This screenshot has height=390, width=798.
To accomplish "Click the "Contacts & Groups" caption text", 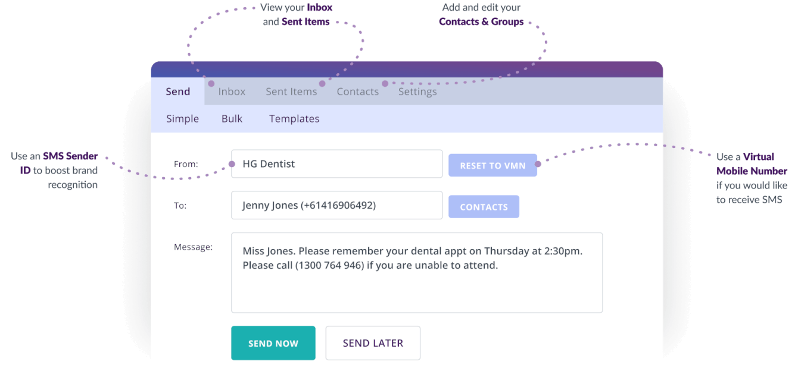I will [481, 21].
